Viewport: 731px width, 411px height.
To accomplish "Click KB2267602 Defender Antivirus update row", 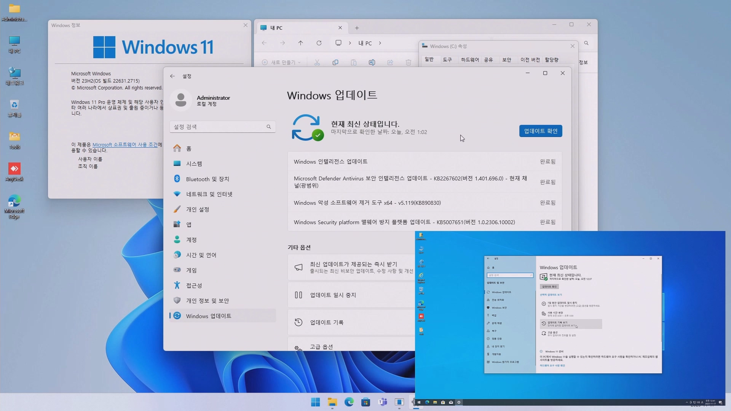I will click(x=425, y=182).
